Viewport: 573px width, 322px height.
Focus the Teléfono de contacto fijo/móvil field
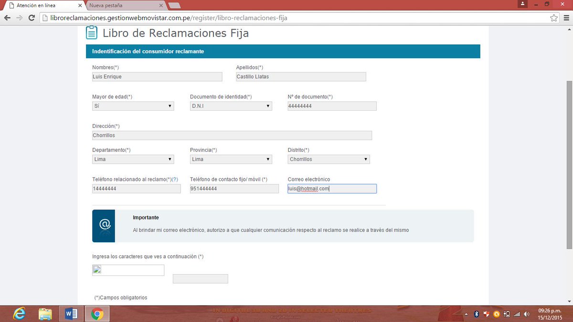coord(234,189)
